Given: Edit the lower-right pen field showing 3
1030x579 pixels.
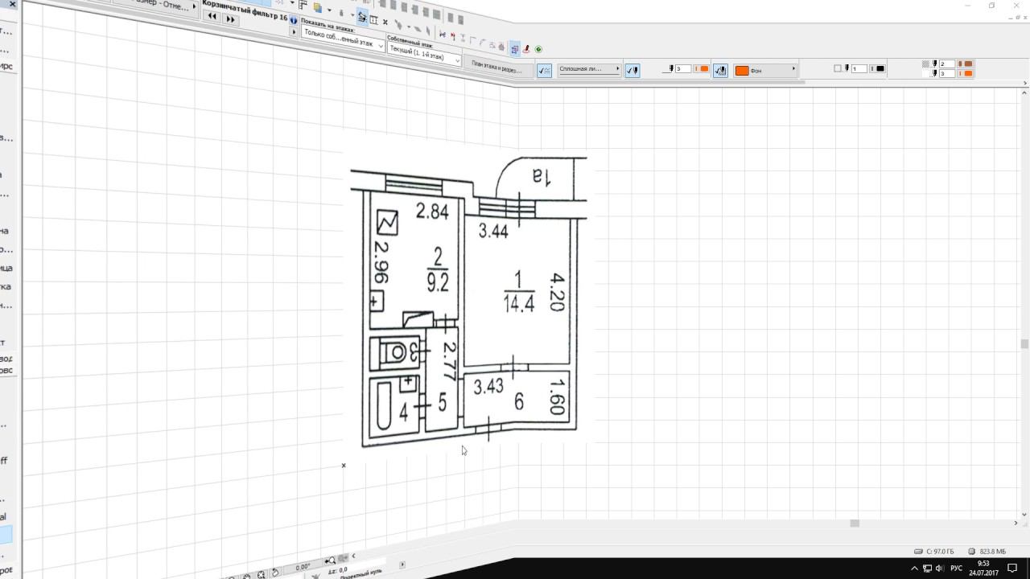Looking at the screenshot, I should click(x=946, y=74).
